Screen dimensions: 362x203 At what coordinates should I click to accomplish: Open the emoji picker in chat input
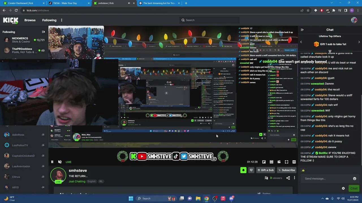click(354, 178)
